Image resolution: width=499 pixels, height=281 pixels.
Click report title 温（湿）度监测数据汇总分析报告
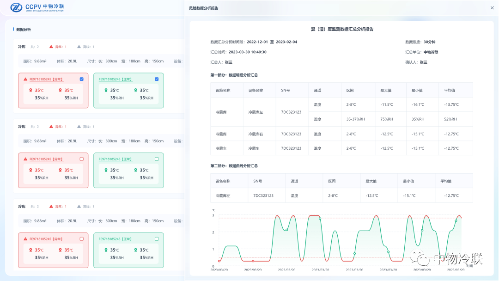pos(342,29)
